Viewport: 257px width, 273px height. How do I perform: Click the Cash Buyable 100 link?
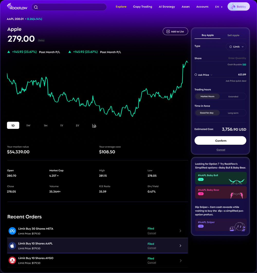click(244, 65)
